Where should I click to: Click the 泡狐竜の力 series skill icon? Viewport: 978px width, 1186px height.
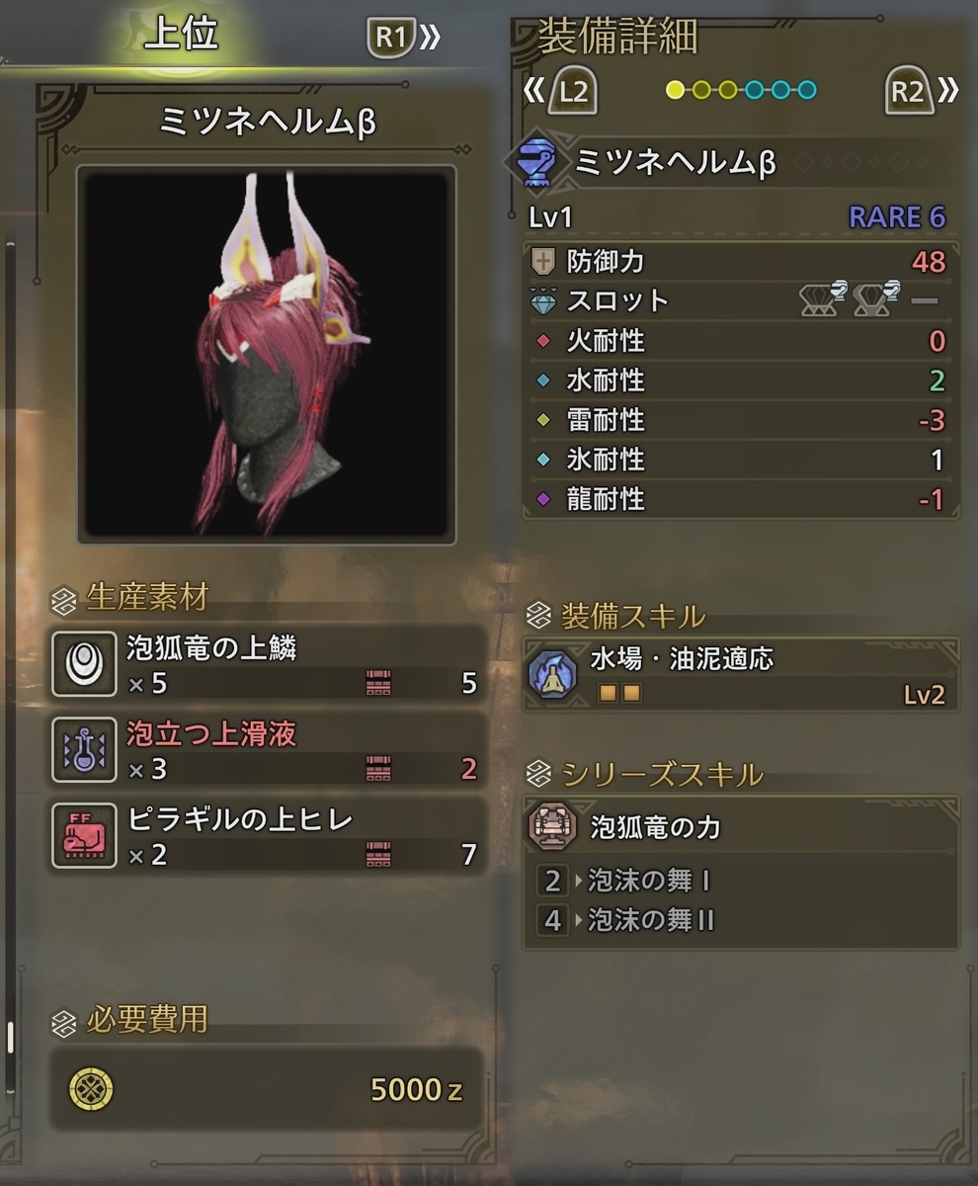click(x=553, y=826)
